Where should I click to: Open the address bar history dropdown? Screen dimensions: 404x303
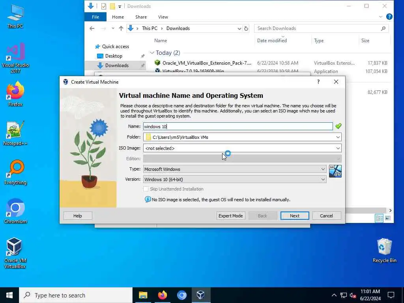click(239, 28)
